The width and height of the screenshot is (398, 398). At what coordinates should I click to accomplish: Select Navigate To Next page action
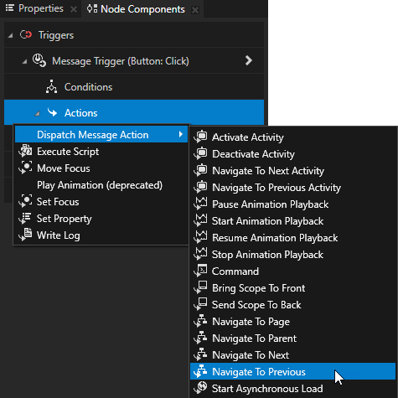click(292, 355)
